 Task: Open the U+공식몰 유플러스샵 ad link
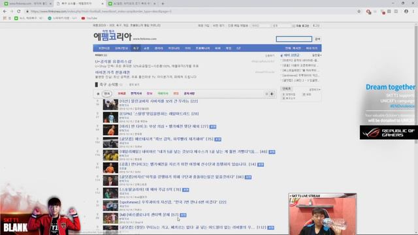click(113, 61)
